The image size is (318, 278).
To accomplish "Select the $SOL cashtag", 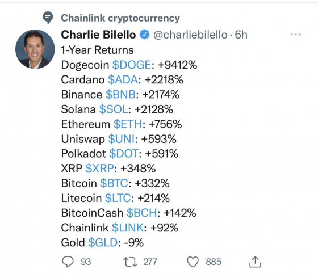I will click(114, 109).
